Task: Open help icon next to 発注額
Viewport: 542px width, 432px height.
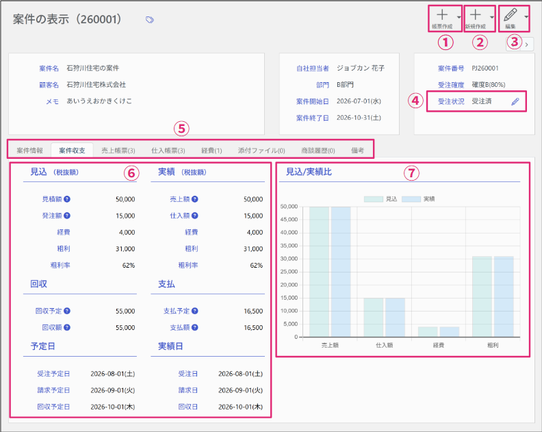Action: tap(67, 216)
